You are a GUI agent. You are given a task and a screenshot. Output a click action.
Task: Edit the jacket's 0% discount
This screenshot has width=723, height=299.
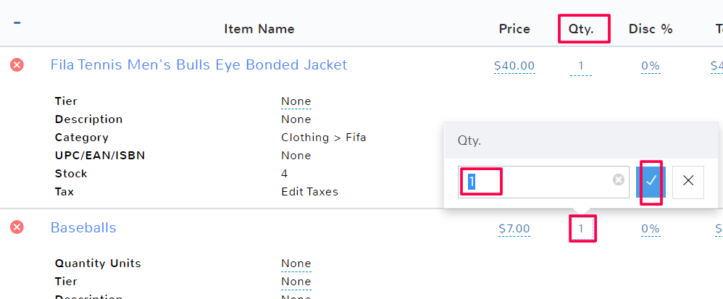(x=651, y=67)
